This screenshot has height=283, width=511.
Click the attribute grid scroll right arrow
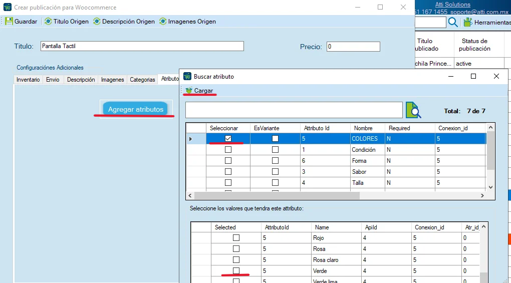click(482, 196)
